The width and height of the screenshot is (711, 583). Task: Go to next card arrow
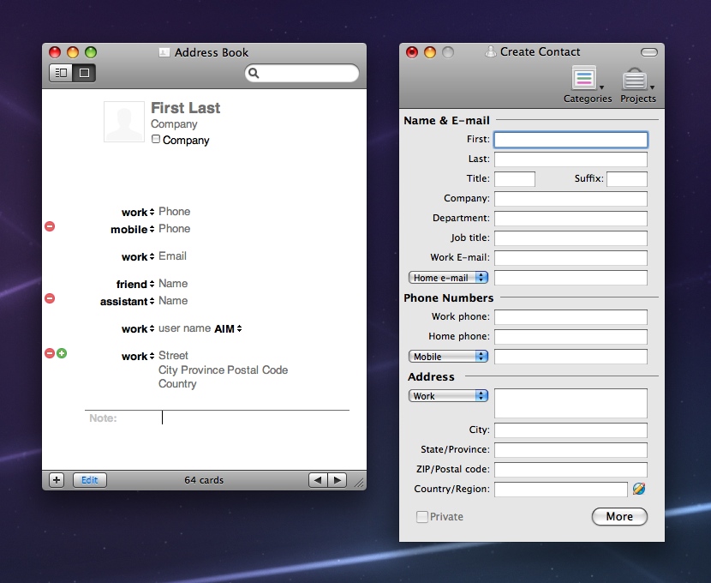[338, 480]
